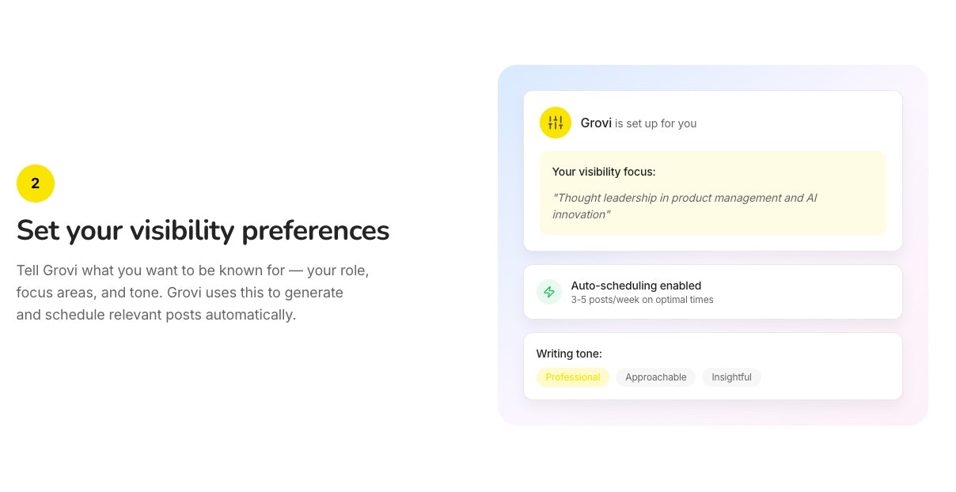Screen dimensions: 956x492
Task: Click the "Your visibility focus:" label
Action: tap(604, 172)
